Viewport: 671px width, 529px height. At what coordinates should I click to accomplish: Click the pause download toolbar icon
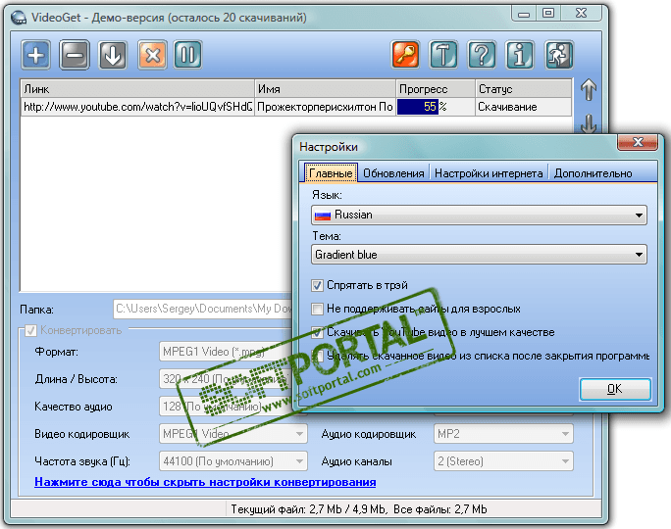pyautogui.click(x=188, y=55)
